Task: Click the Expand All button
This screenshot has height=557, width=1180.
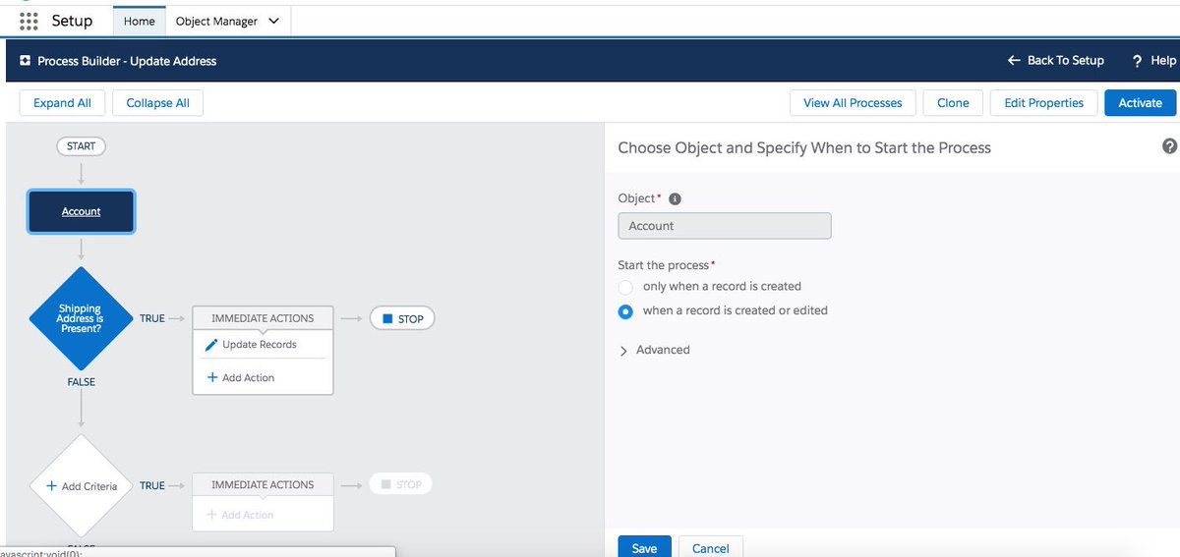Action: 62,103
